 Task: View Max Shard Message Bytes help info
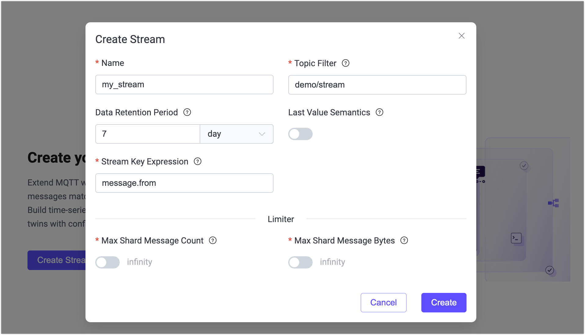404,240
